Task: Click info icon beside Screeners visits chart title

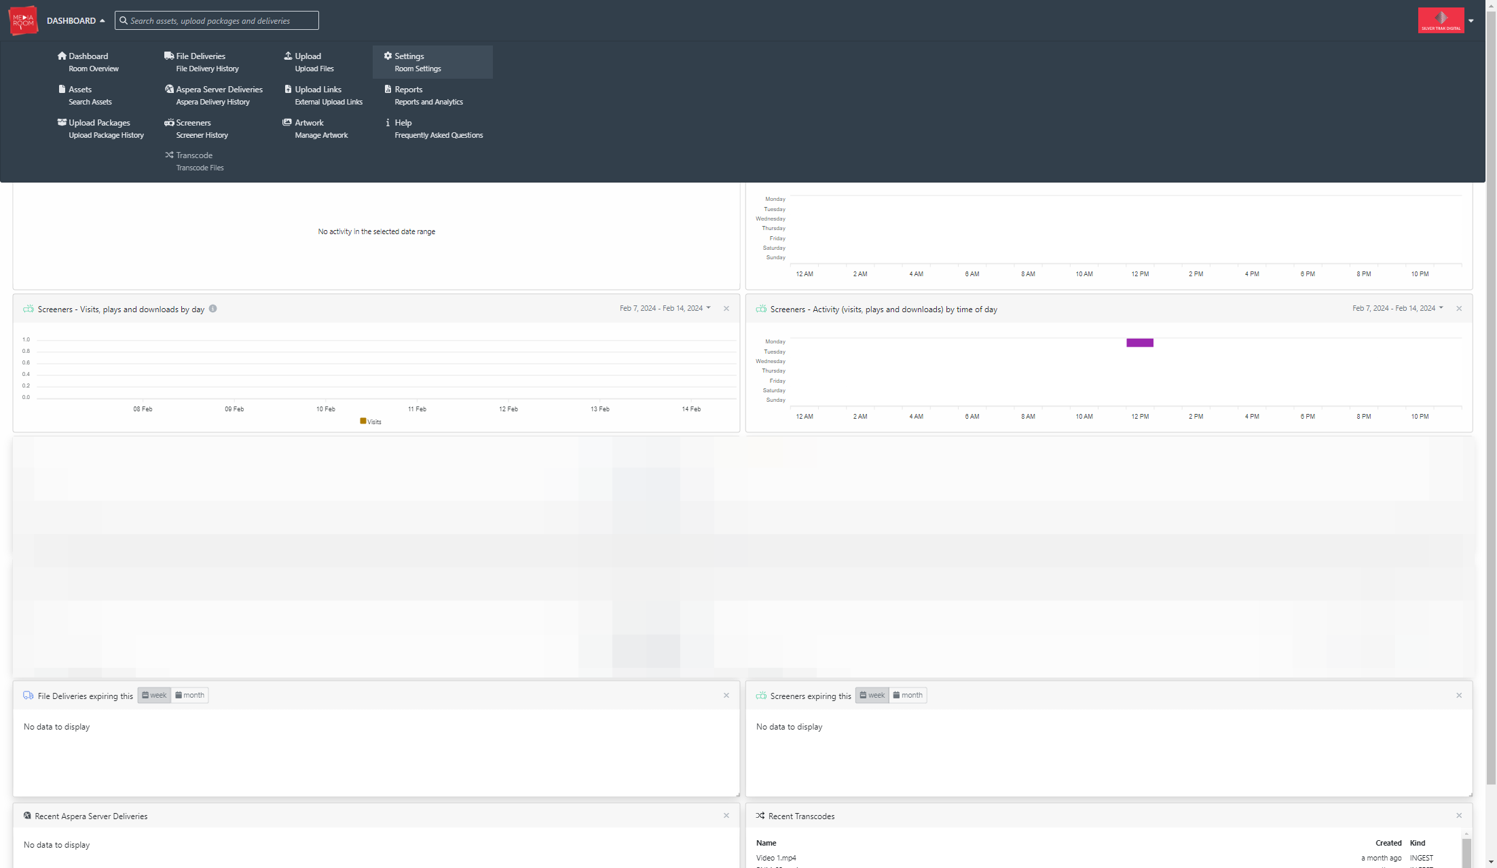Action: pyautogui.click(x=212, y=309)
